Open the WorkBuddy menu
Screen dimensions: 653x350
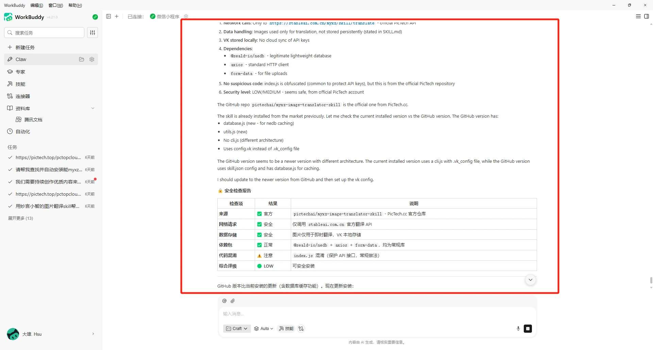[x=15, y=5]
